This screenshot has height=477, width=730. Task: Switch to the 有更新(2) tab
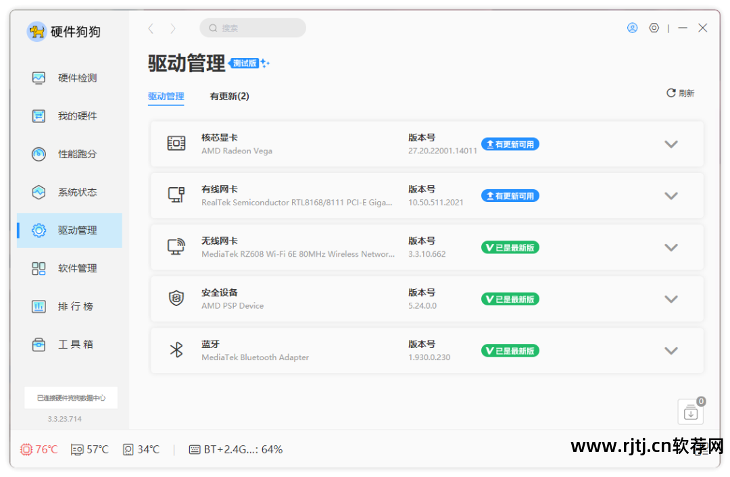tap(229, 96)
